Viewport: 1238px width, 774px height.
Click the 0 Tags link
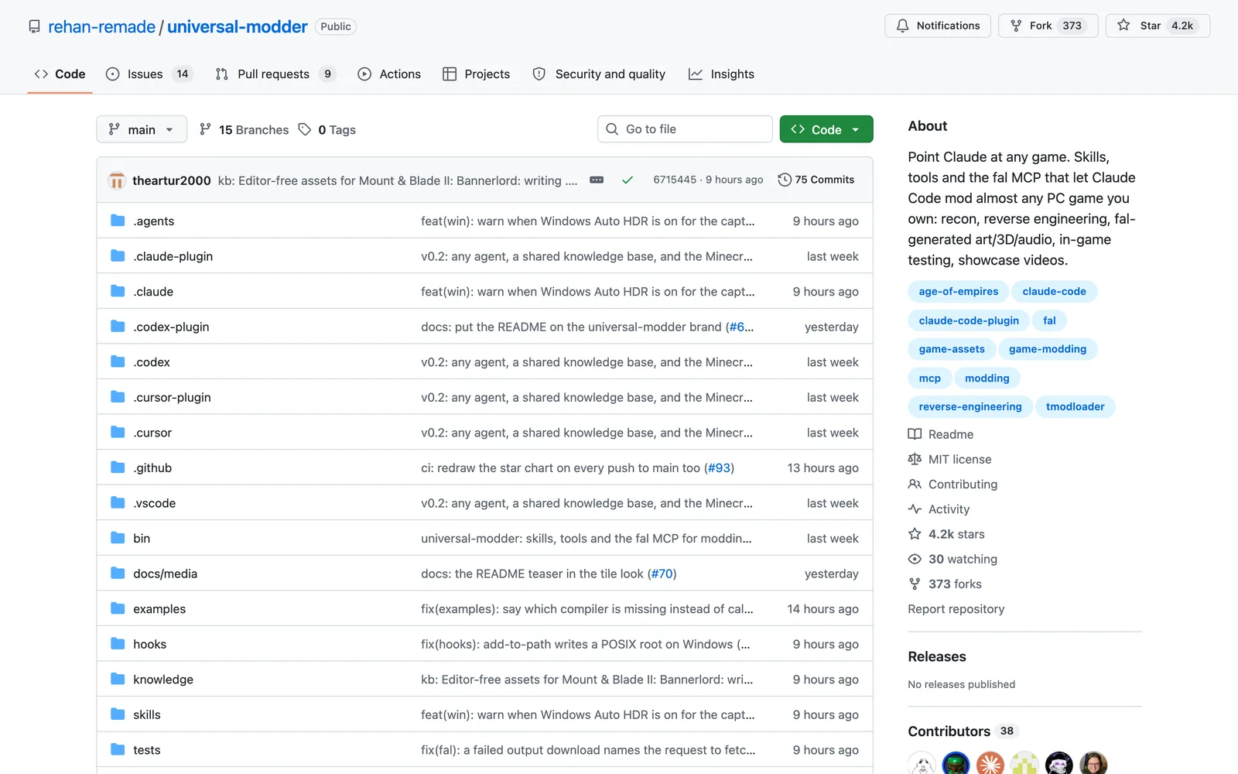pyautogui.click(x=327, y=130)
